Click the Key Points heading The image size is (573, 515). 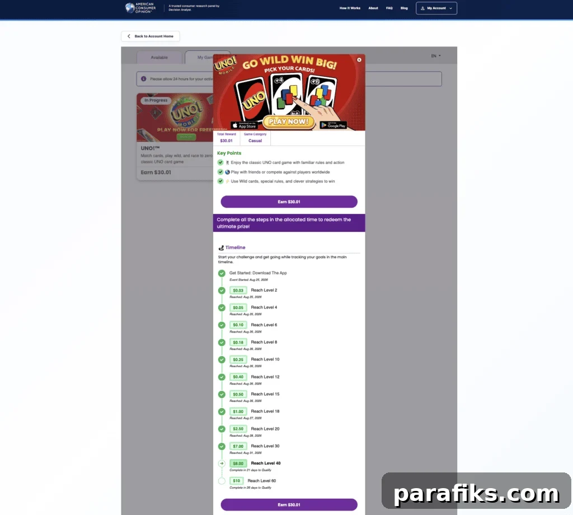coord(229,153)
